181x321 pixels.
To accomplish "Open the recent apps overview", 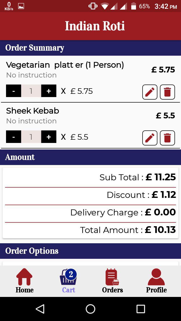I will point(141,309).
